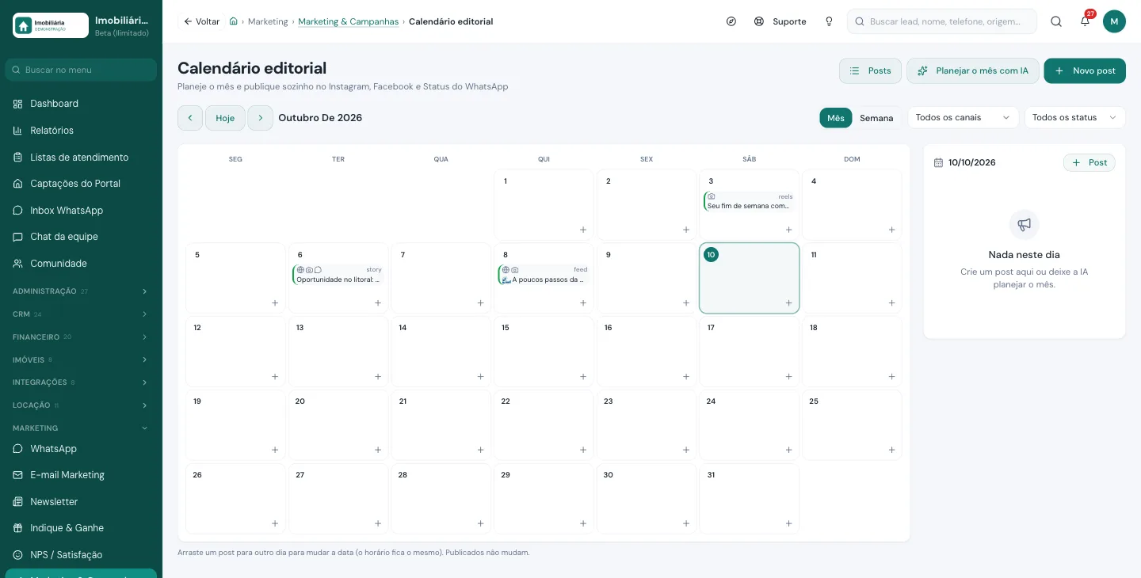Click Planejar o mês com IA
1141x578 pixels.
972,70
